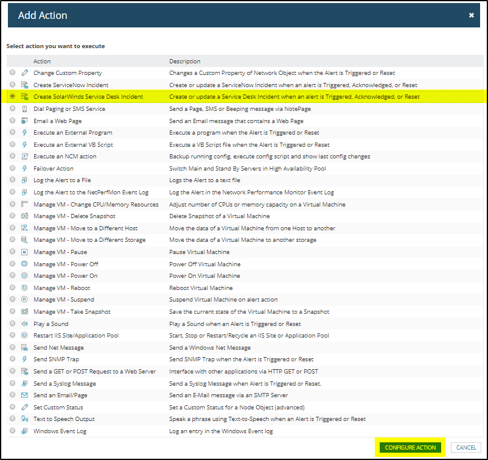Click the phone icon for Dial Paging or SMS Service

(x=24, y=109)
